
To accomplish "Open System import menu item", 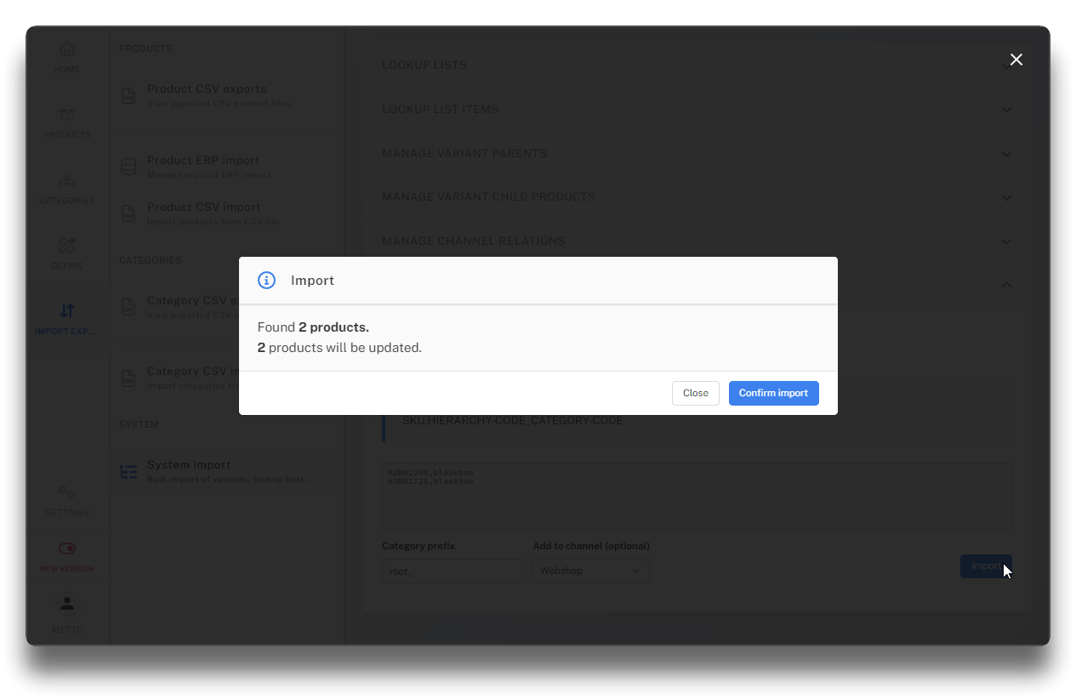I will click(189, 465).
